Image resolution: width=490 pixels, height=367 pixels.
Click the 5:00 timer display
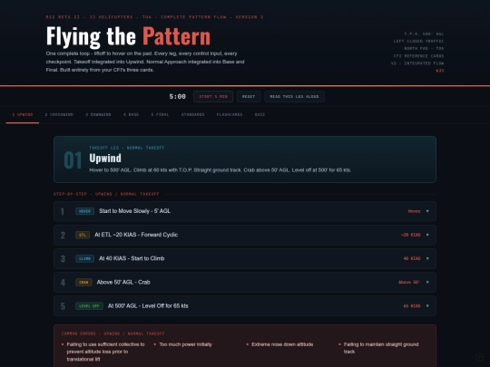(178, 97)
